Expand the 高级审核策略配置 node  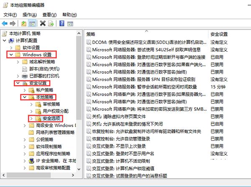25,168
